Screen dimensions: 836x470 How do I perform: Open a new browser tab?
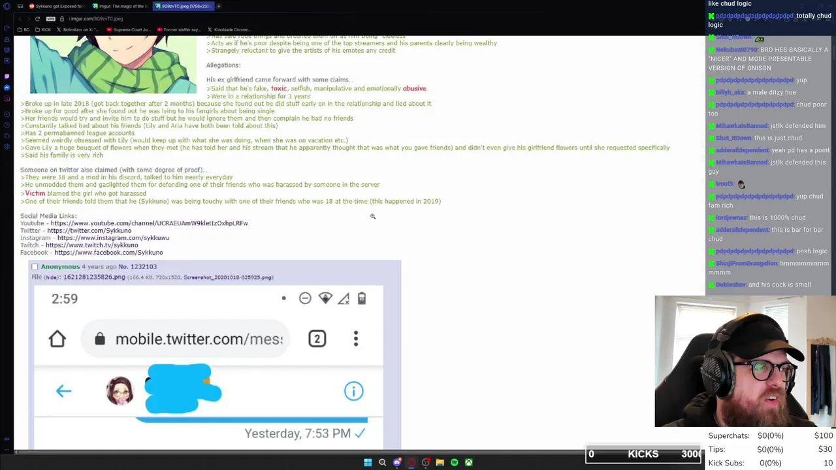click(x=219, y=6)
